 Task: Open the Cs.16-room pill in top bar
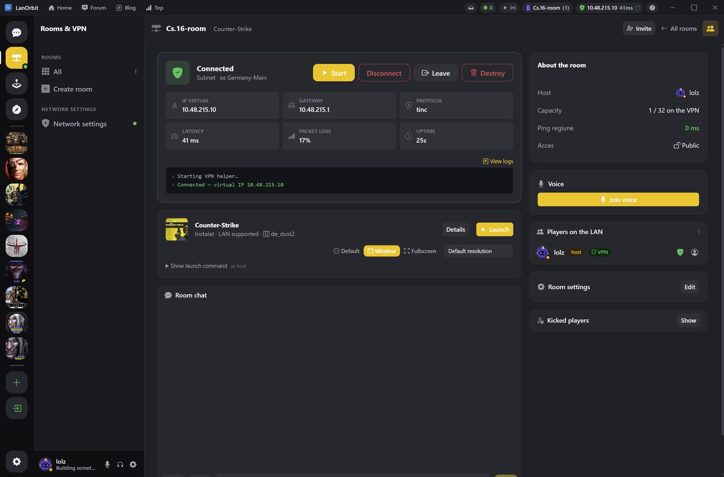point(547,8)
